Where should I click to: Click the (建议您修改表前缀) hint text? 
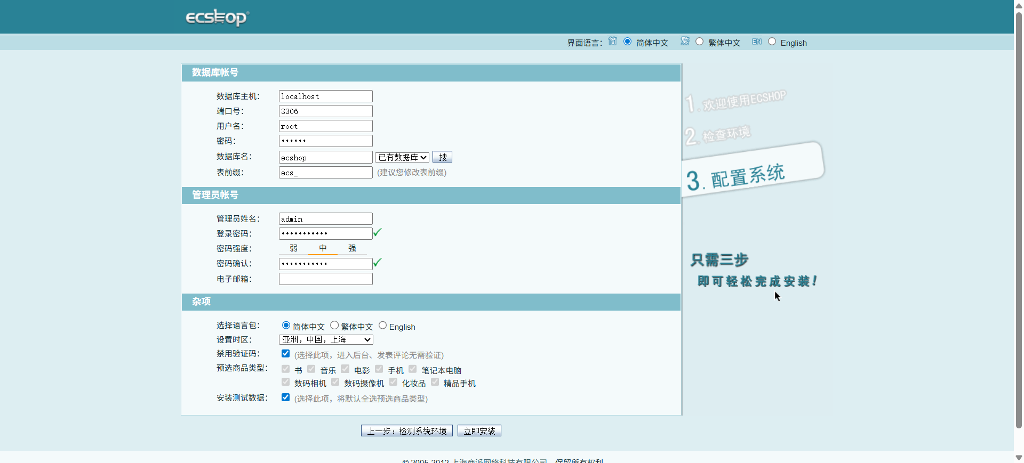(x=412, y=172)
